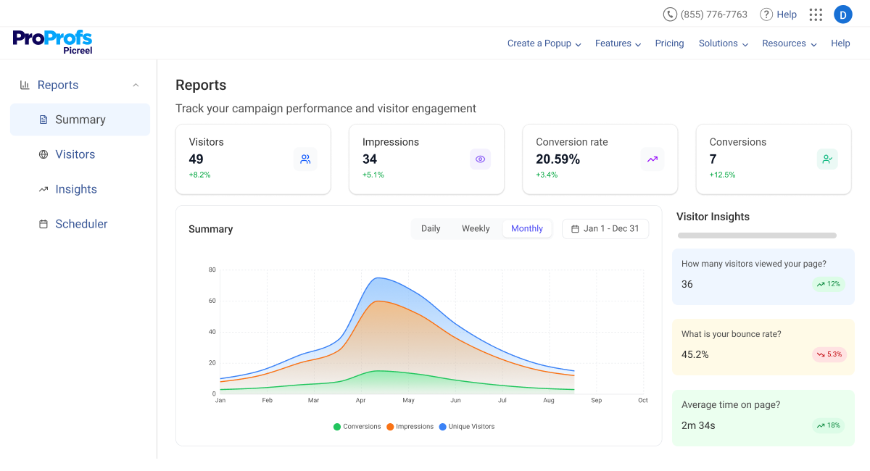Switch the chart to Weekly view

click(476, 229)
